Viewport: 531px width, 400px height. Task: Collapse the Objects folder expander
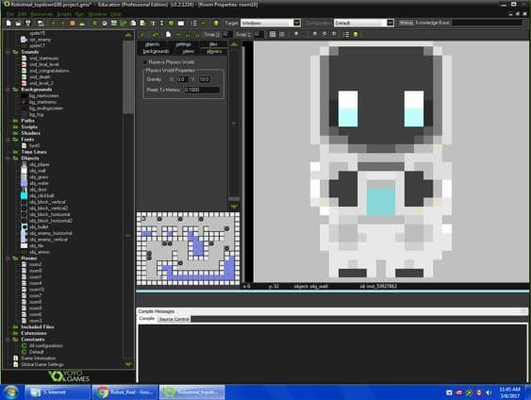point(8,158)
